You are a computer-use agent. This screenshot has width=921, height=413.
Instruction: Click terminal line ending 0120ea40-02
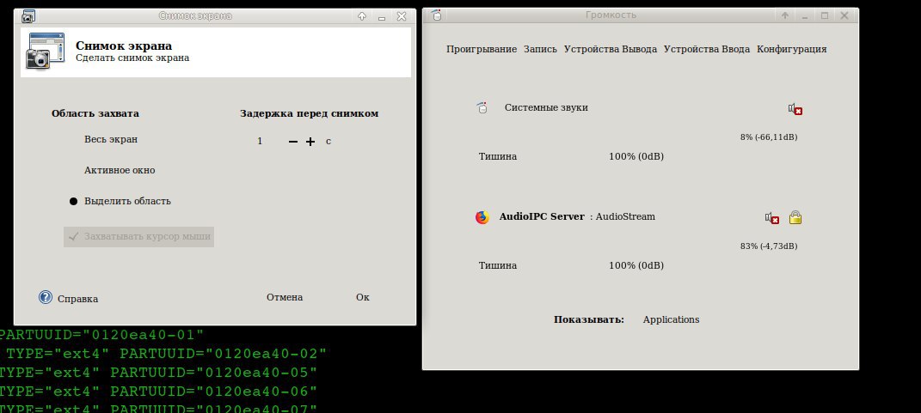166,354
